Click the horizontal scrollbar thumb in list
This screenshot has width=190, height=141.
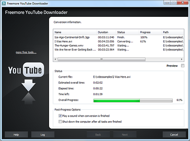pos(102,59)
